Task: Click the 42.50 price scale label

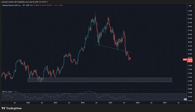Action: click(190, 54)
